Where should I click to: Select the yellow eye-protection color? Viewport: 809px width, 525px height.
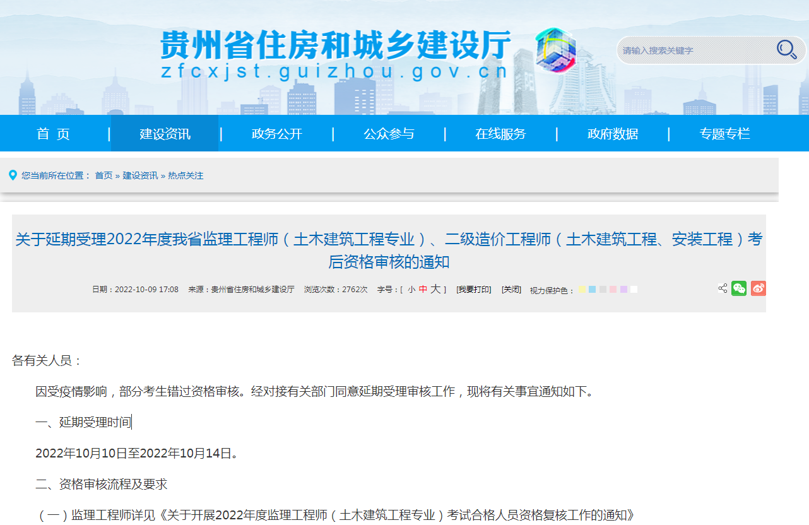tap(582, 290)
